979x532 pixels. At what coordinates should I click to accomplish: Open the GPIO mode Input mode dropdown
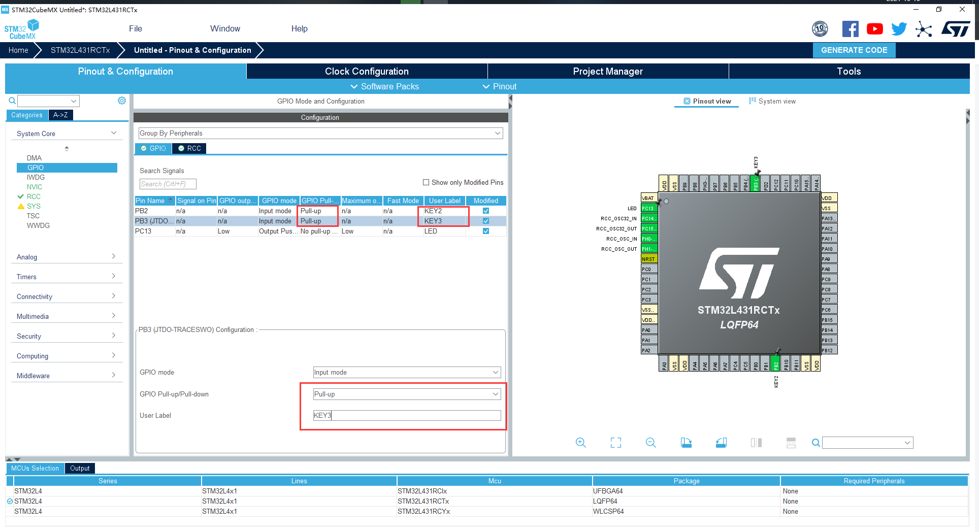(407, 372)
